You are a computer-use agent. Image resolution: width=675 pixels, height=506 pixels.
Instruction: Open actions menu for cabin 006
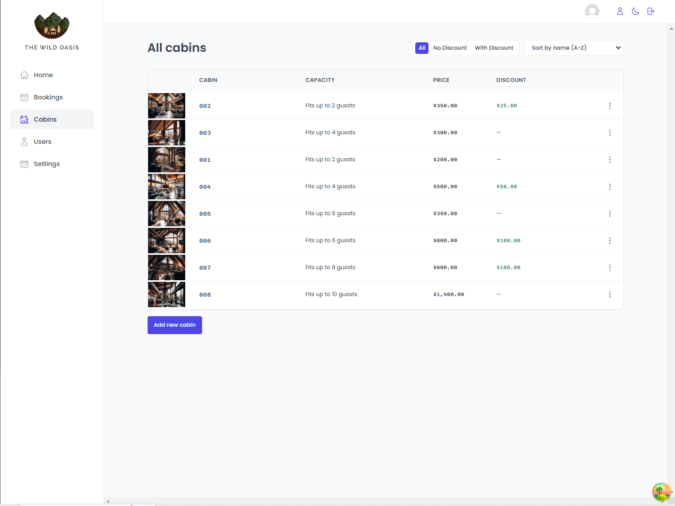tap(609, 241)
